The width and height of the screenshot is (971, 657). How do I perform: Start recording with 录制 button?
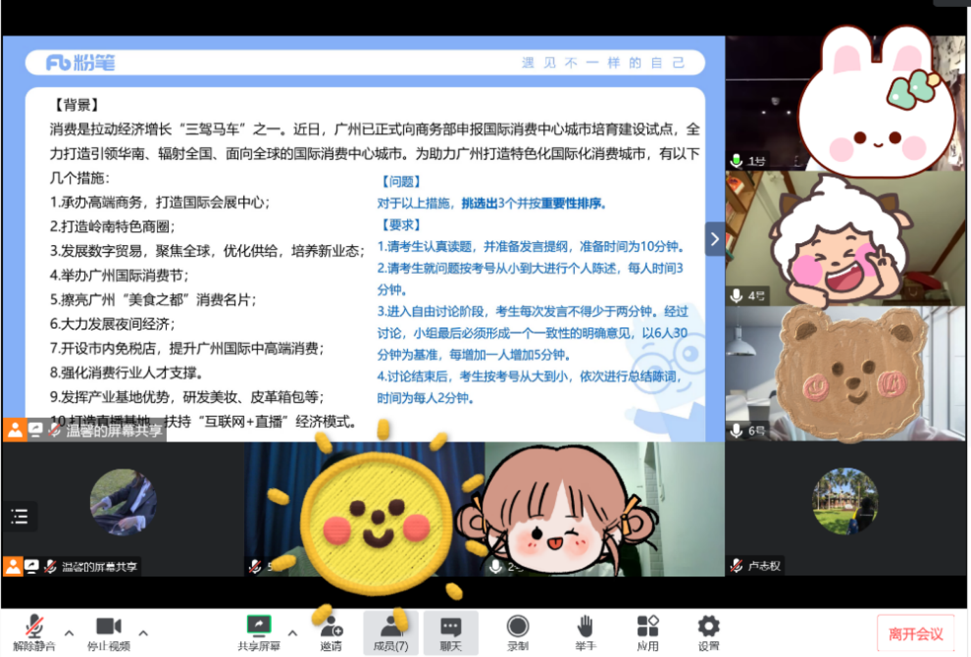pyautogui.click(x=518, y=627)
